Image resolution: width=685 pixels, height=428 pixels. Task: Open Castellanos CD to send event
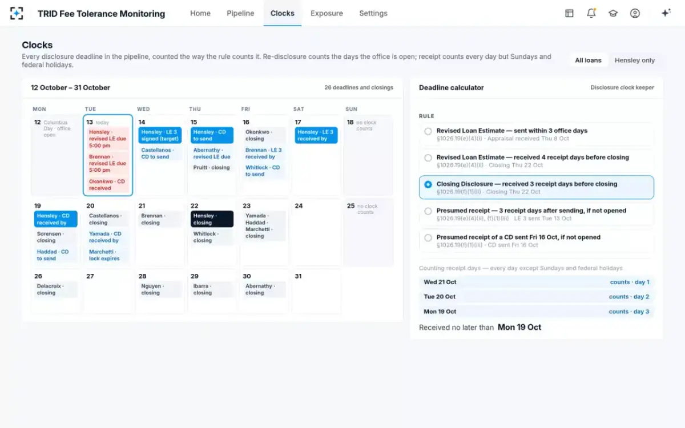click(x=160, y=153)
